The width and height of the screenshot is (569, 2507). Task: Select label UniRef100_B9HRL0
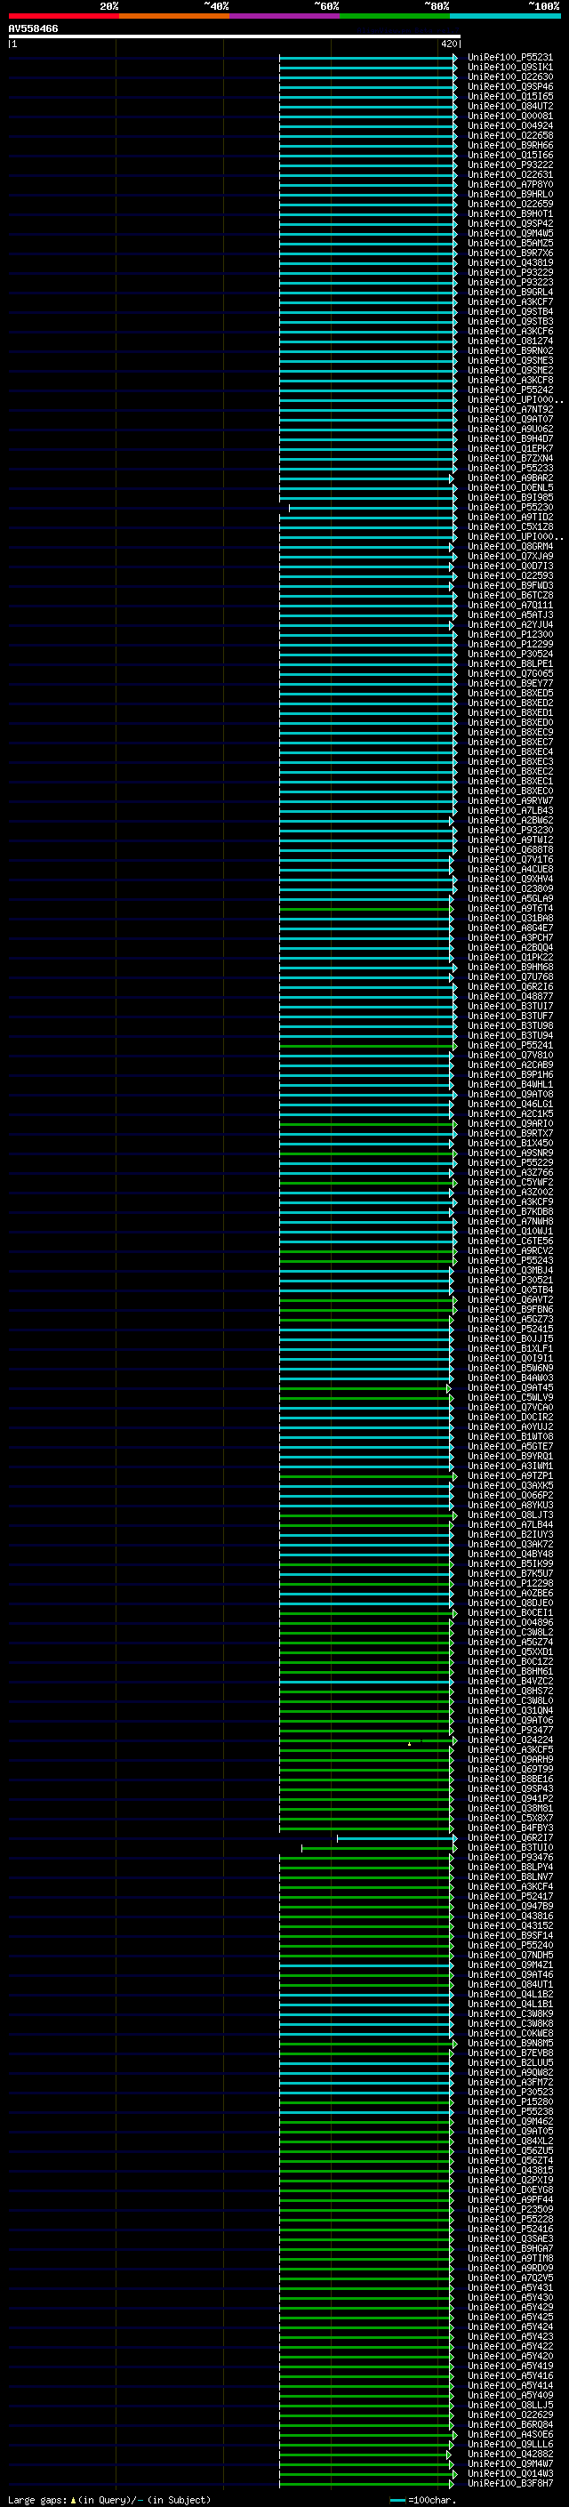click(510, 195)
